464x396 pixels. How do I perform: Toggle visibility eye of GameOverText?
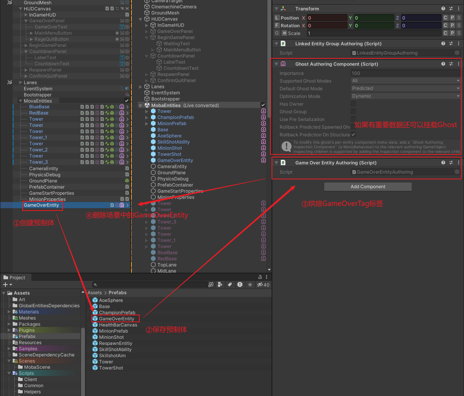pos(127,27)
